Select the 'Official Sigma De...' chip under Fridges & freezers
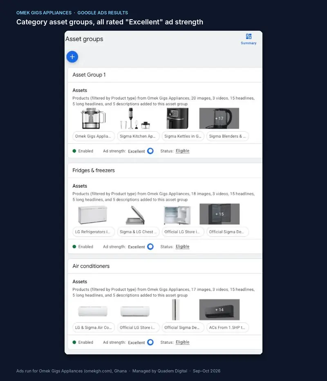Image resolution: width=327 pixels, height=381 pixels. [x=228, y=232]
